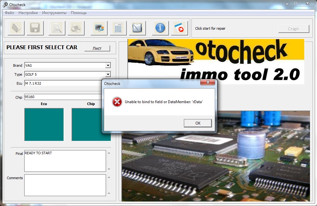Click the teal Chip picture box
Viewport: 317px width, 206px height.
87,125
